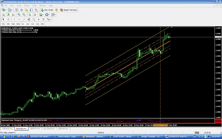This screenshot has height=139, width=222.
Task: Switch chart to bar chart icon
Action: (x=4, y=15)
